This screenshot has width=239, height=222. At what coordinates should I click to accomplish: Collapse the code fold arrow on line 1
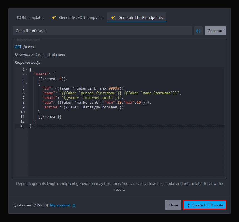pos(26,70)
